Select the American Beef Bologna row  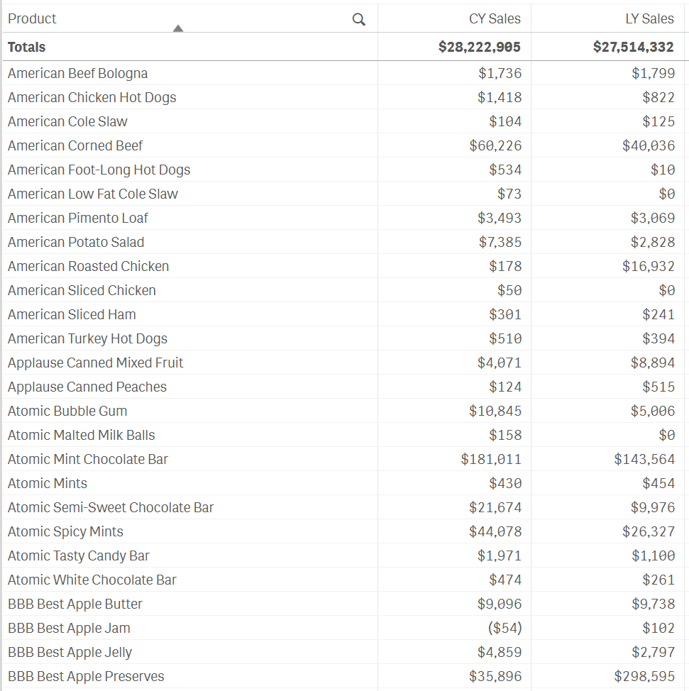(77, 74)
